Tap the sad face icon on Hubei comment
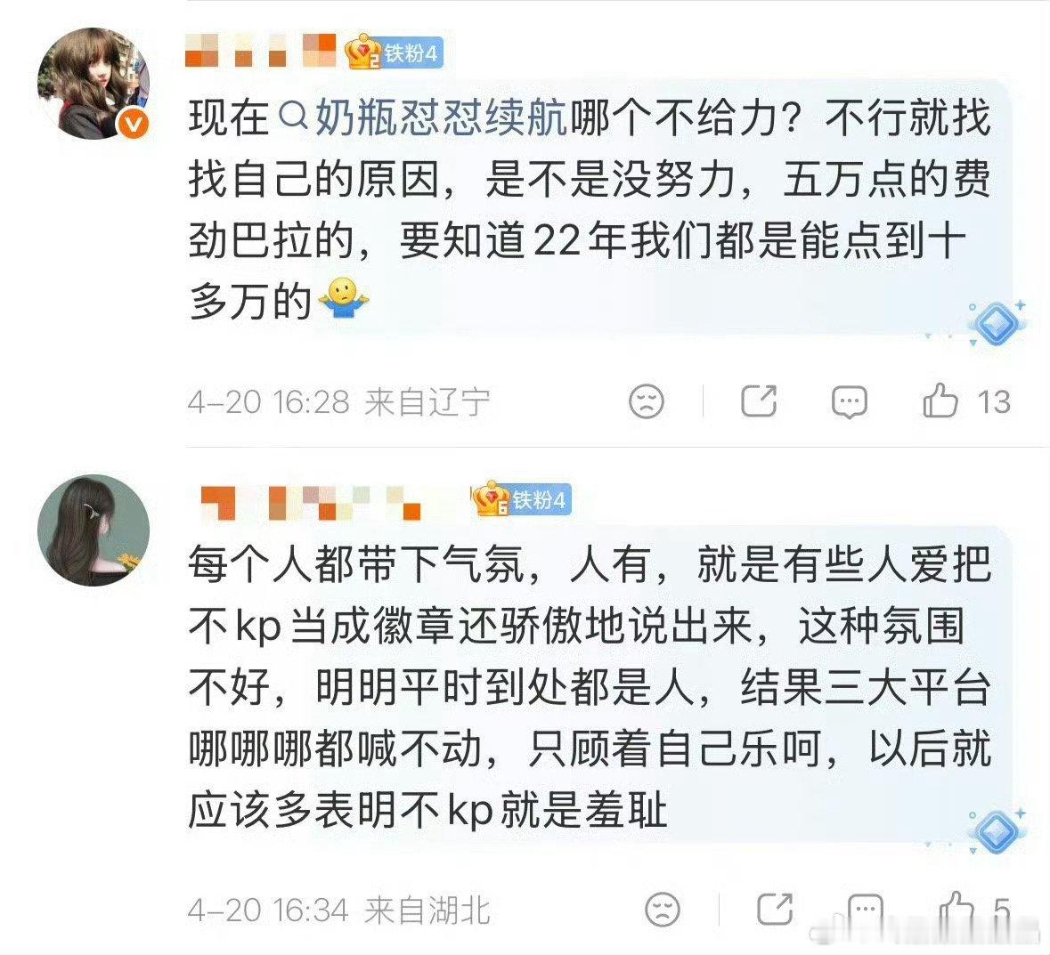The image size is (1050, 955). [x=663, y=910]
